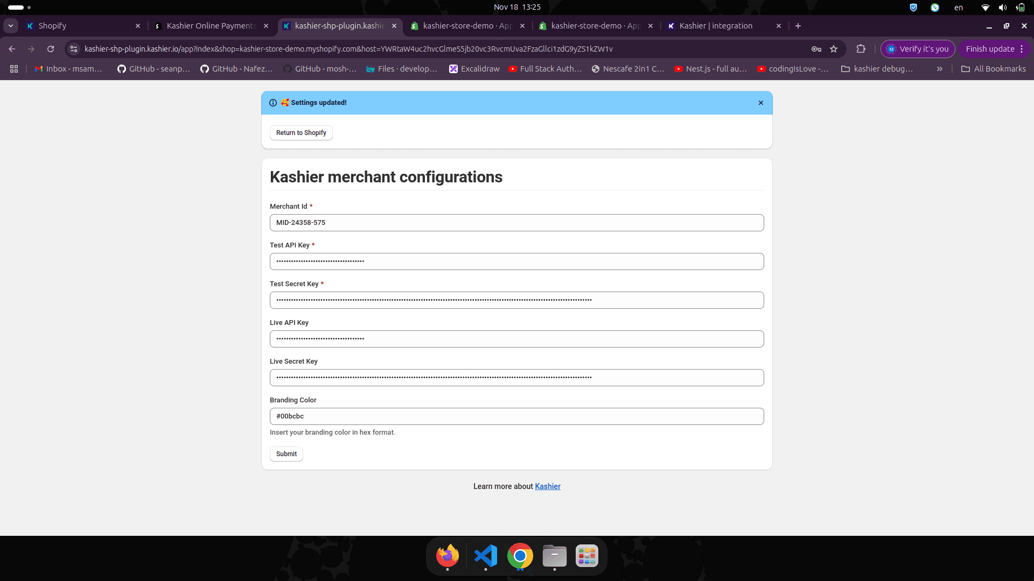Open the GitHub - seanp bookmark
This screenshot has height=581, width=1034.
(154, 69)
